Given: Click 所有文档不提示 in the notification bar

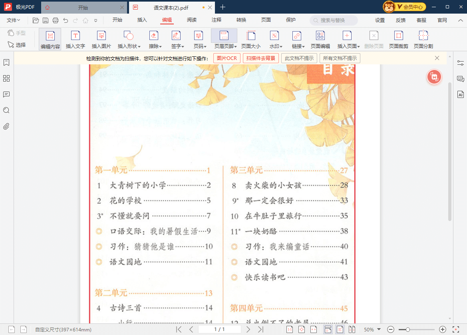Looking at the screenshot, I should [340, 58].
